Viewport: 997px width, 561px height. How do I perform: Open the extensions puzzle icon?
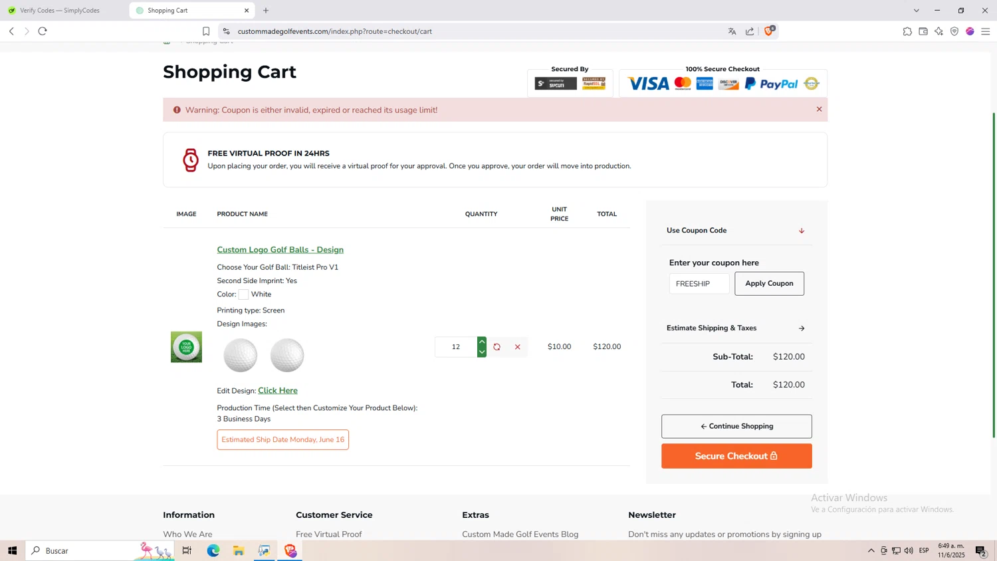(907, 31)
